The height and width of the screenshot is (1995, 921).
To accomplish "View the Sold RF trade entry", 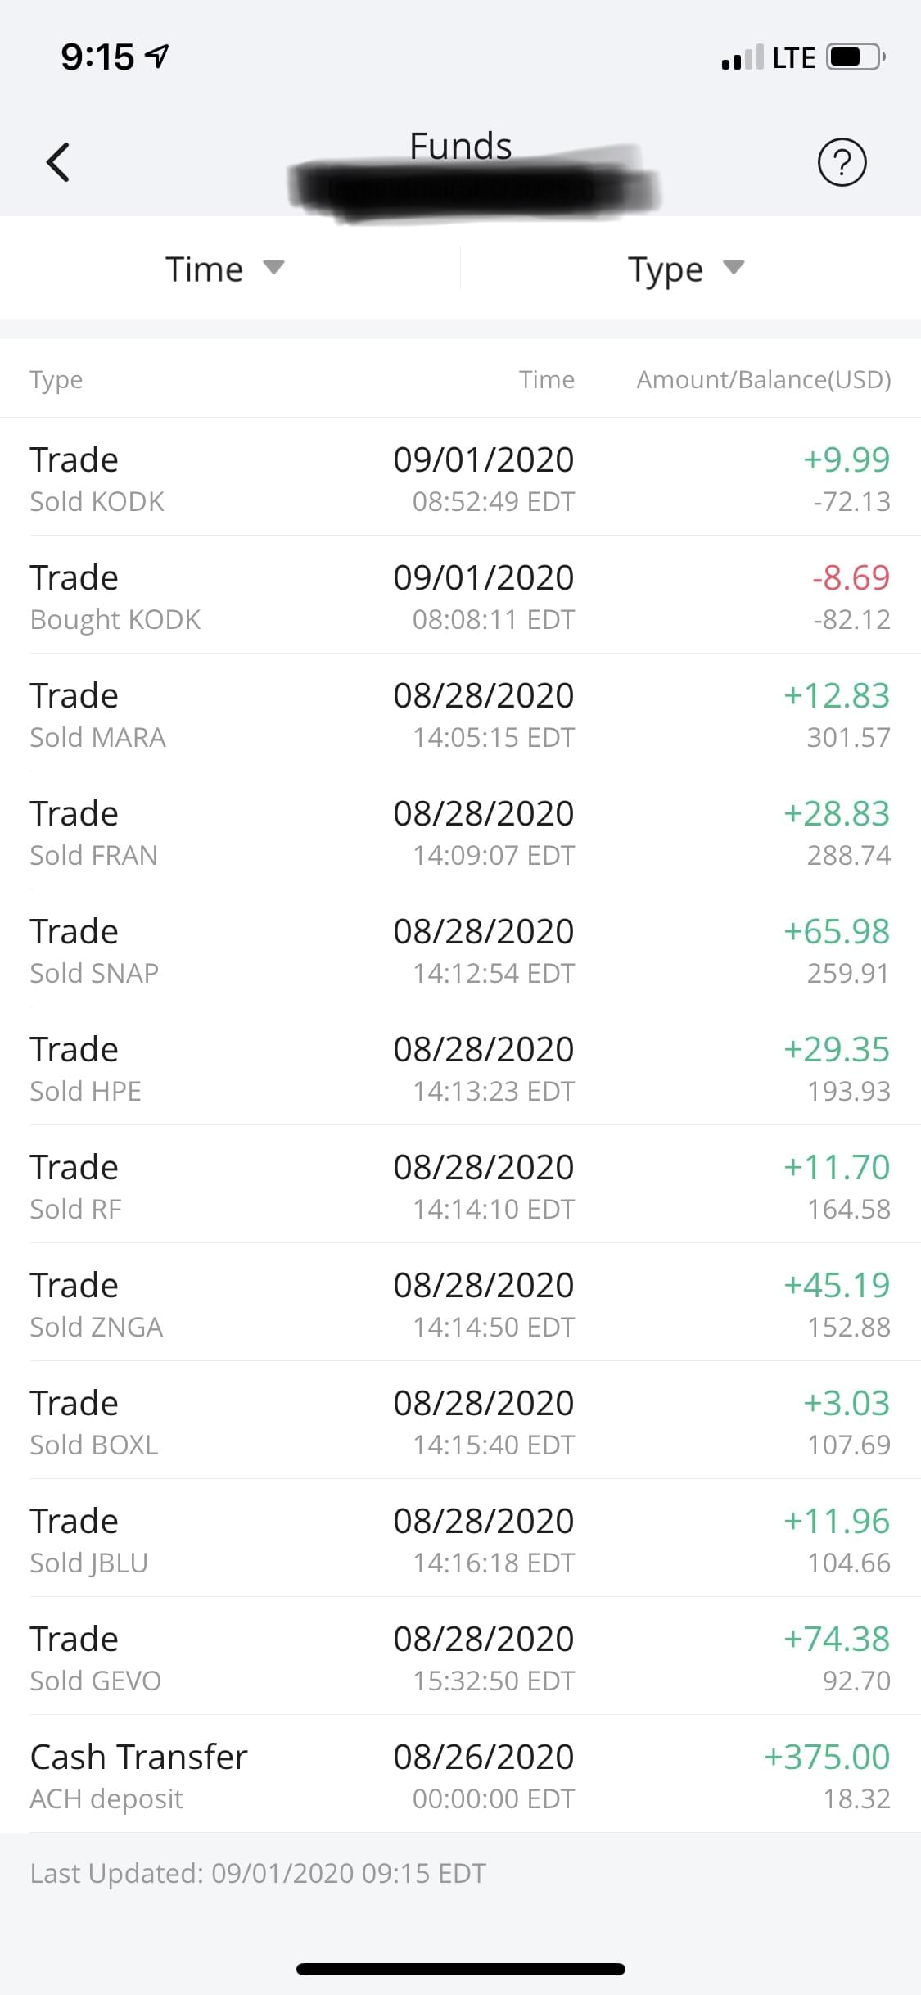I will (x=460, y=1186).
